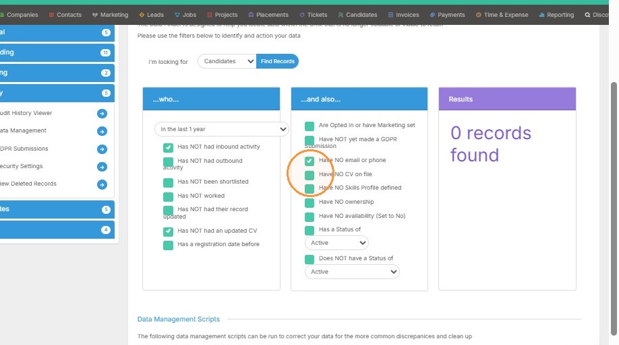
Task: Check 'Has NOT had outbound activity'
Action: [168, 162]
